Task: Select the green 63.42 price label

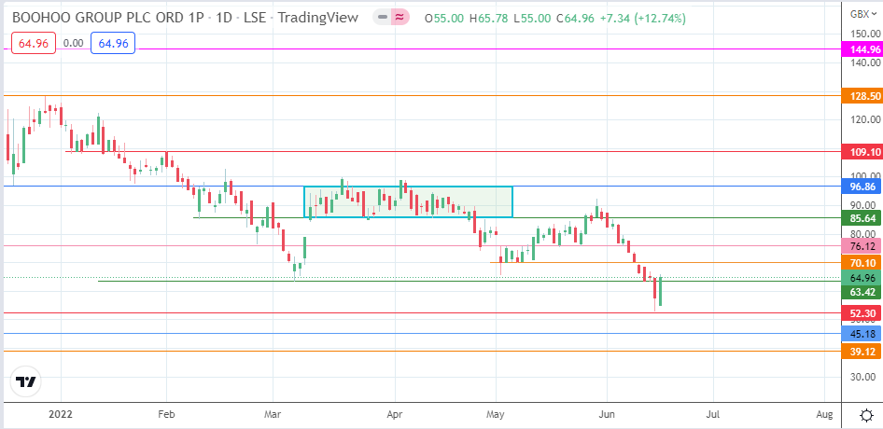Action: (862, 292)
